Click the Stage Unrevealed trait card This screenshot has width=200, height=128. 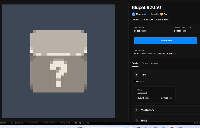click(x=155, y=94)
